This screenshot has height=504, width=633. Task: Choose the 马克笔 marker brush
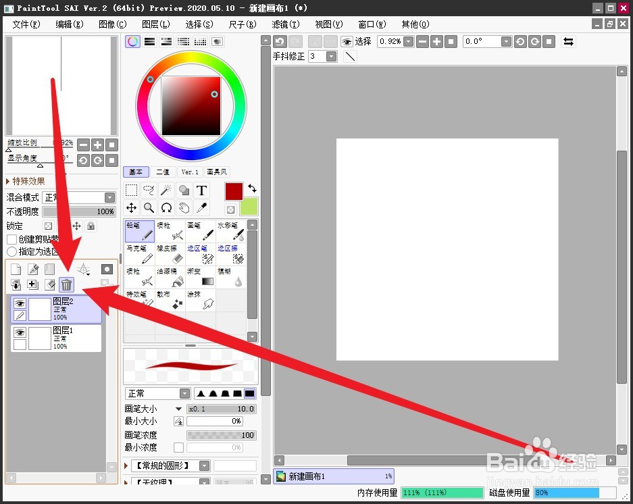140,254
